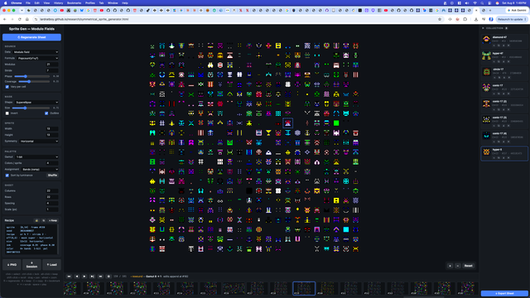
Task: Bookmark page with star icon
Action: (x=440, y=19)
